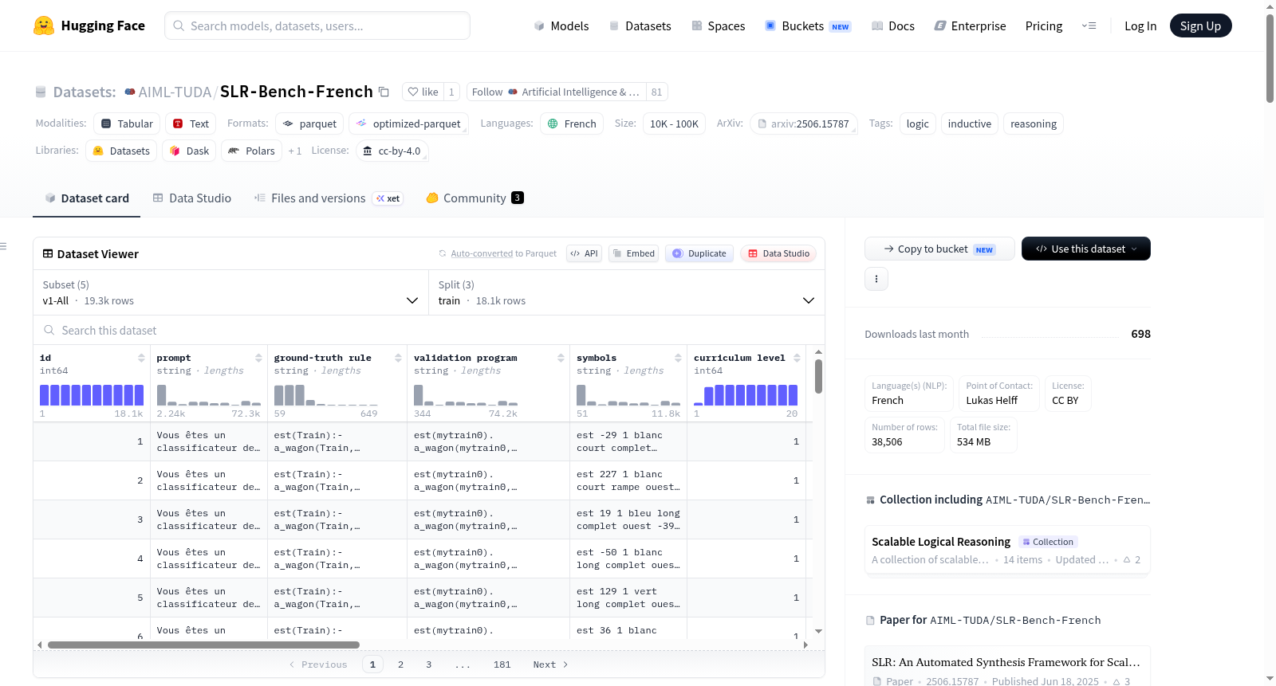Open the API button in Dataset Viewer
Screen dimensions: 1276x686
(585, 253)
